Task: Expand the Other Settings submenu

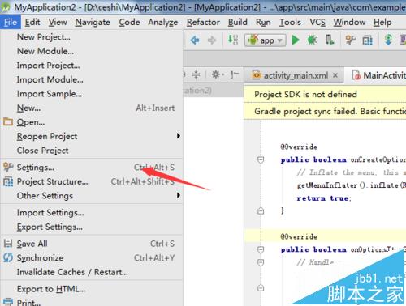Action: pos(92,196)
